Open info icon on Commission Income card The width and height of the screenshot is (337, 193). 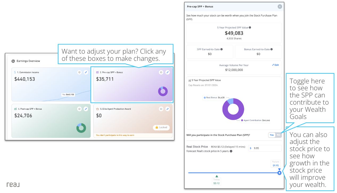tap(79, 72)
